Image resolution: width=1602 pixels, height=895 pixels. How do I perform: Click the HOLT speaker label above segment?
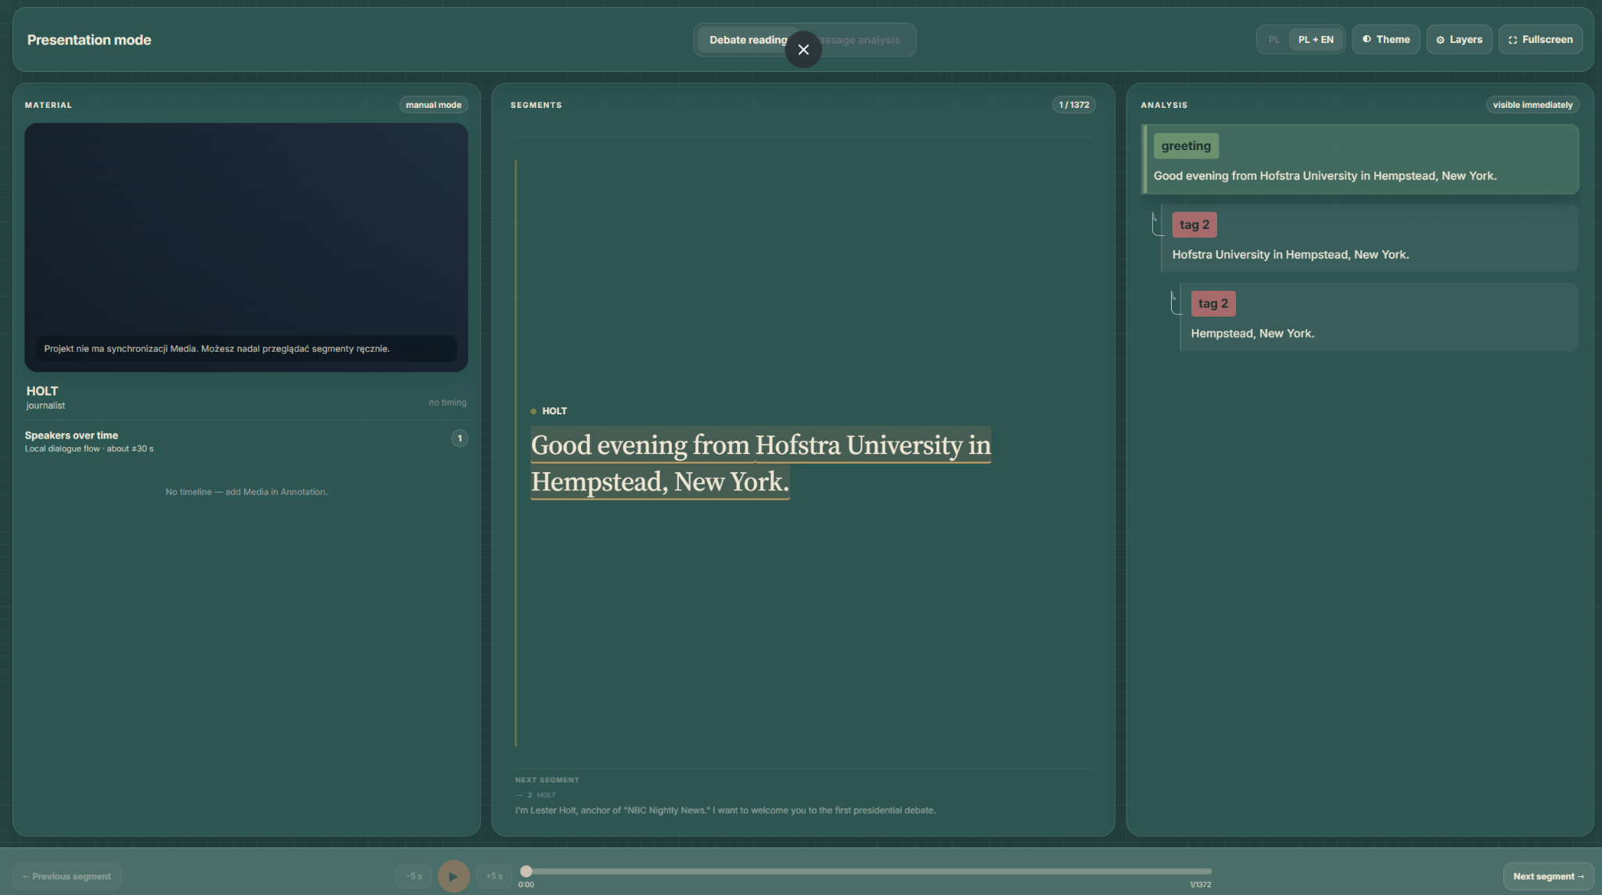tap(555, 411)
